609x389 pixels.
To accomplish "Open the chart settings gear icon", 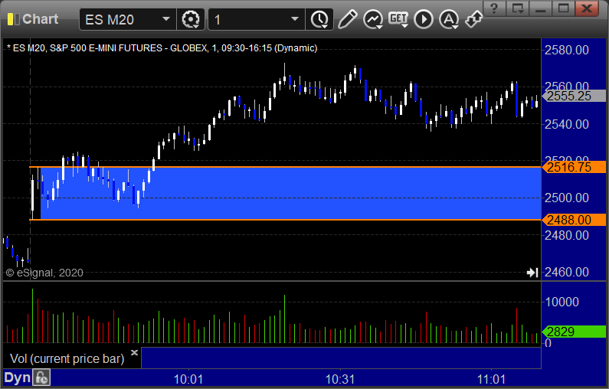I will [190, 19].
